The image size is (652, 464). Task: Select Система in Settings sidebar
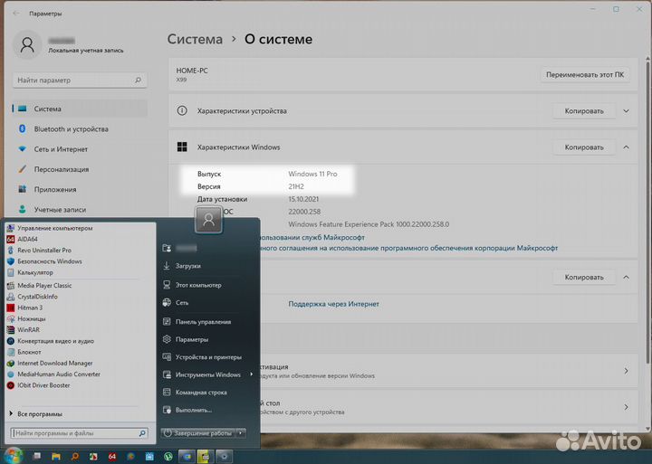(x=80, y=109)
